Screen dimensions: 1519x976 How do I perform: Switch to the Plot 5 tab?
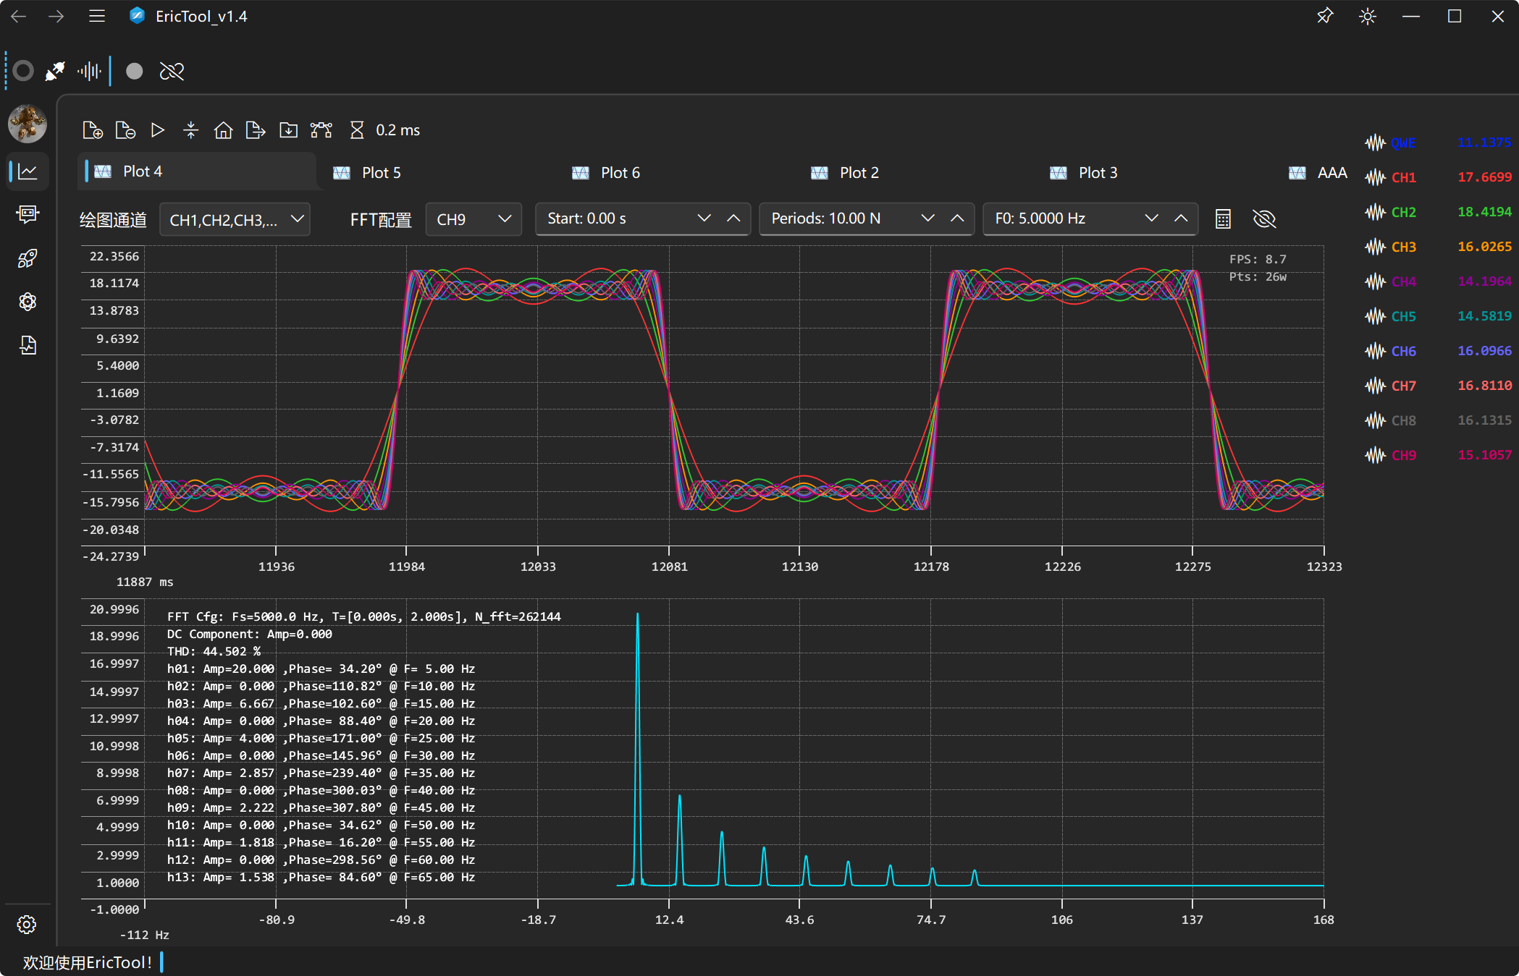point(381,172)
